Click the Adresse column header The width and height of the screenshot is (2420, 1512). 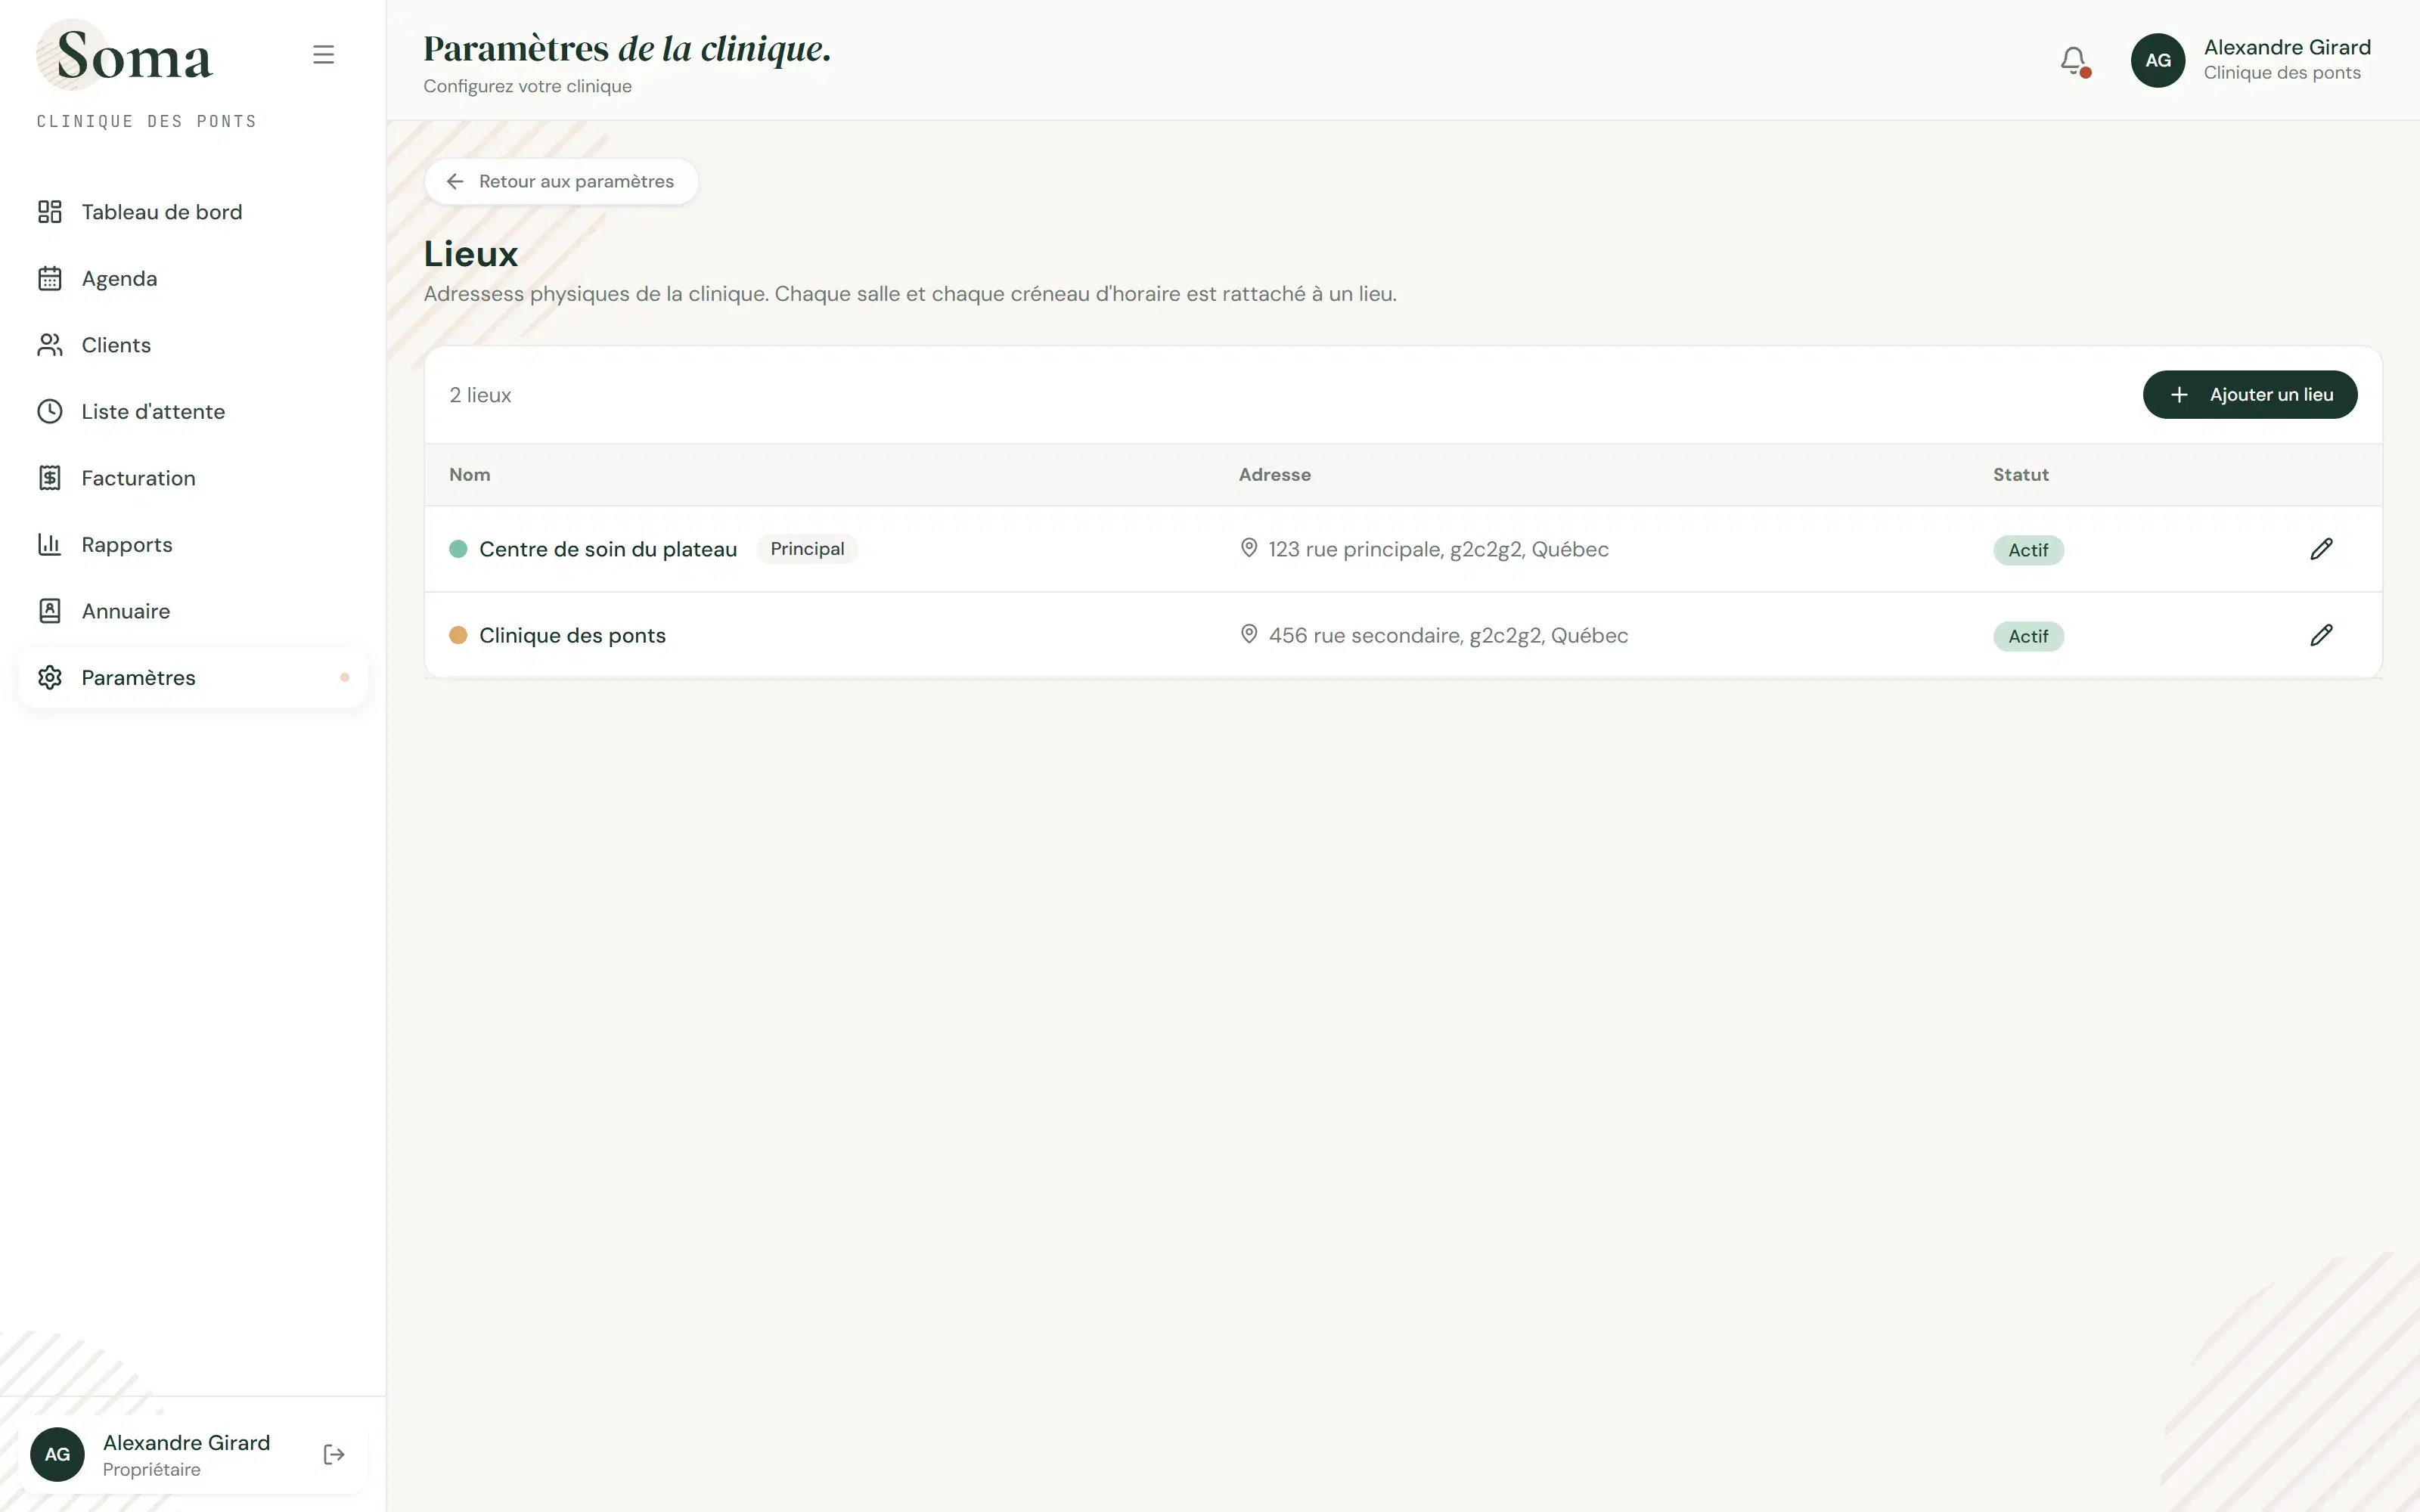tap(1275, 475)
